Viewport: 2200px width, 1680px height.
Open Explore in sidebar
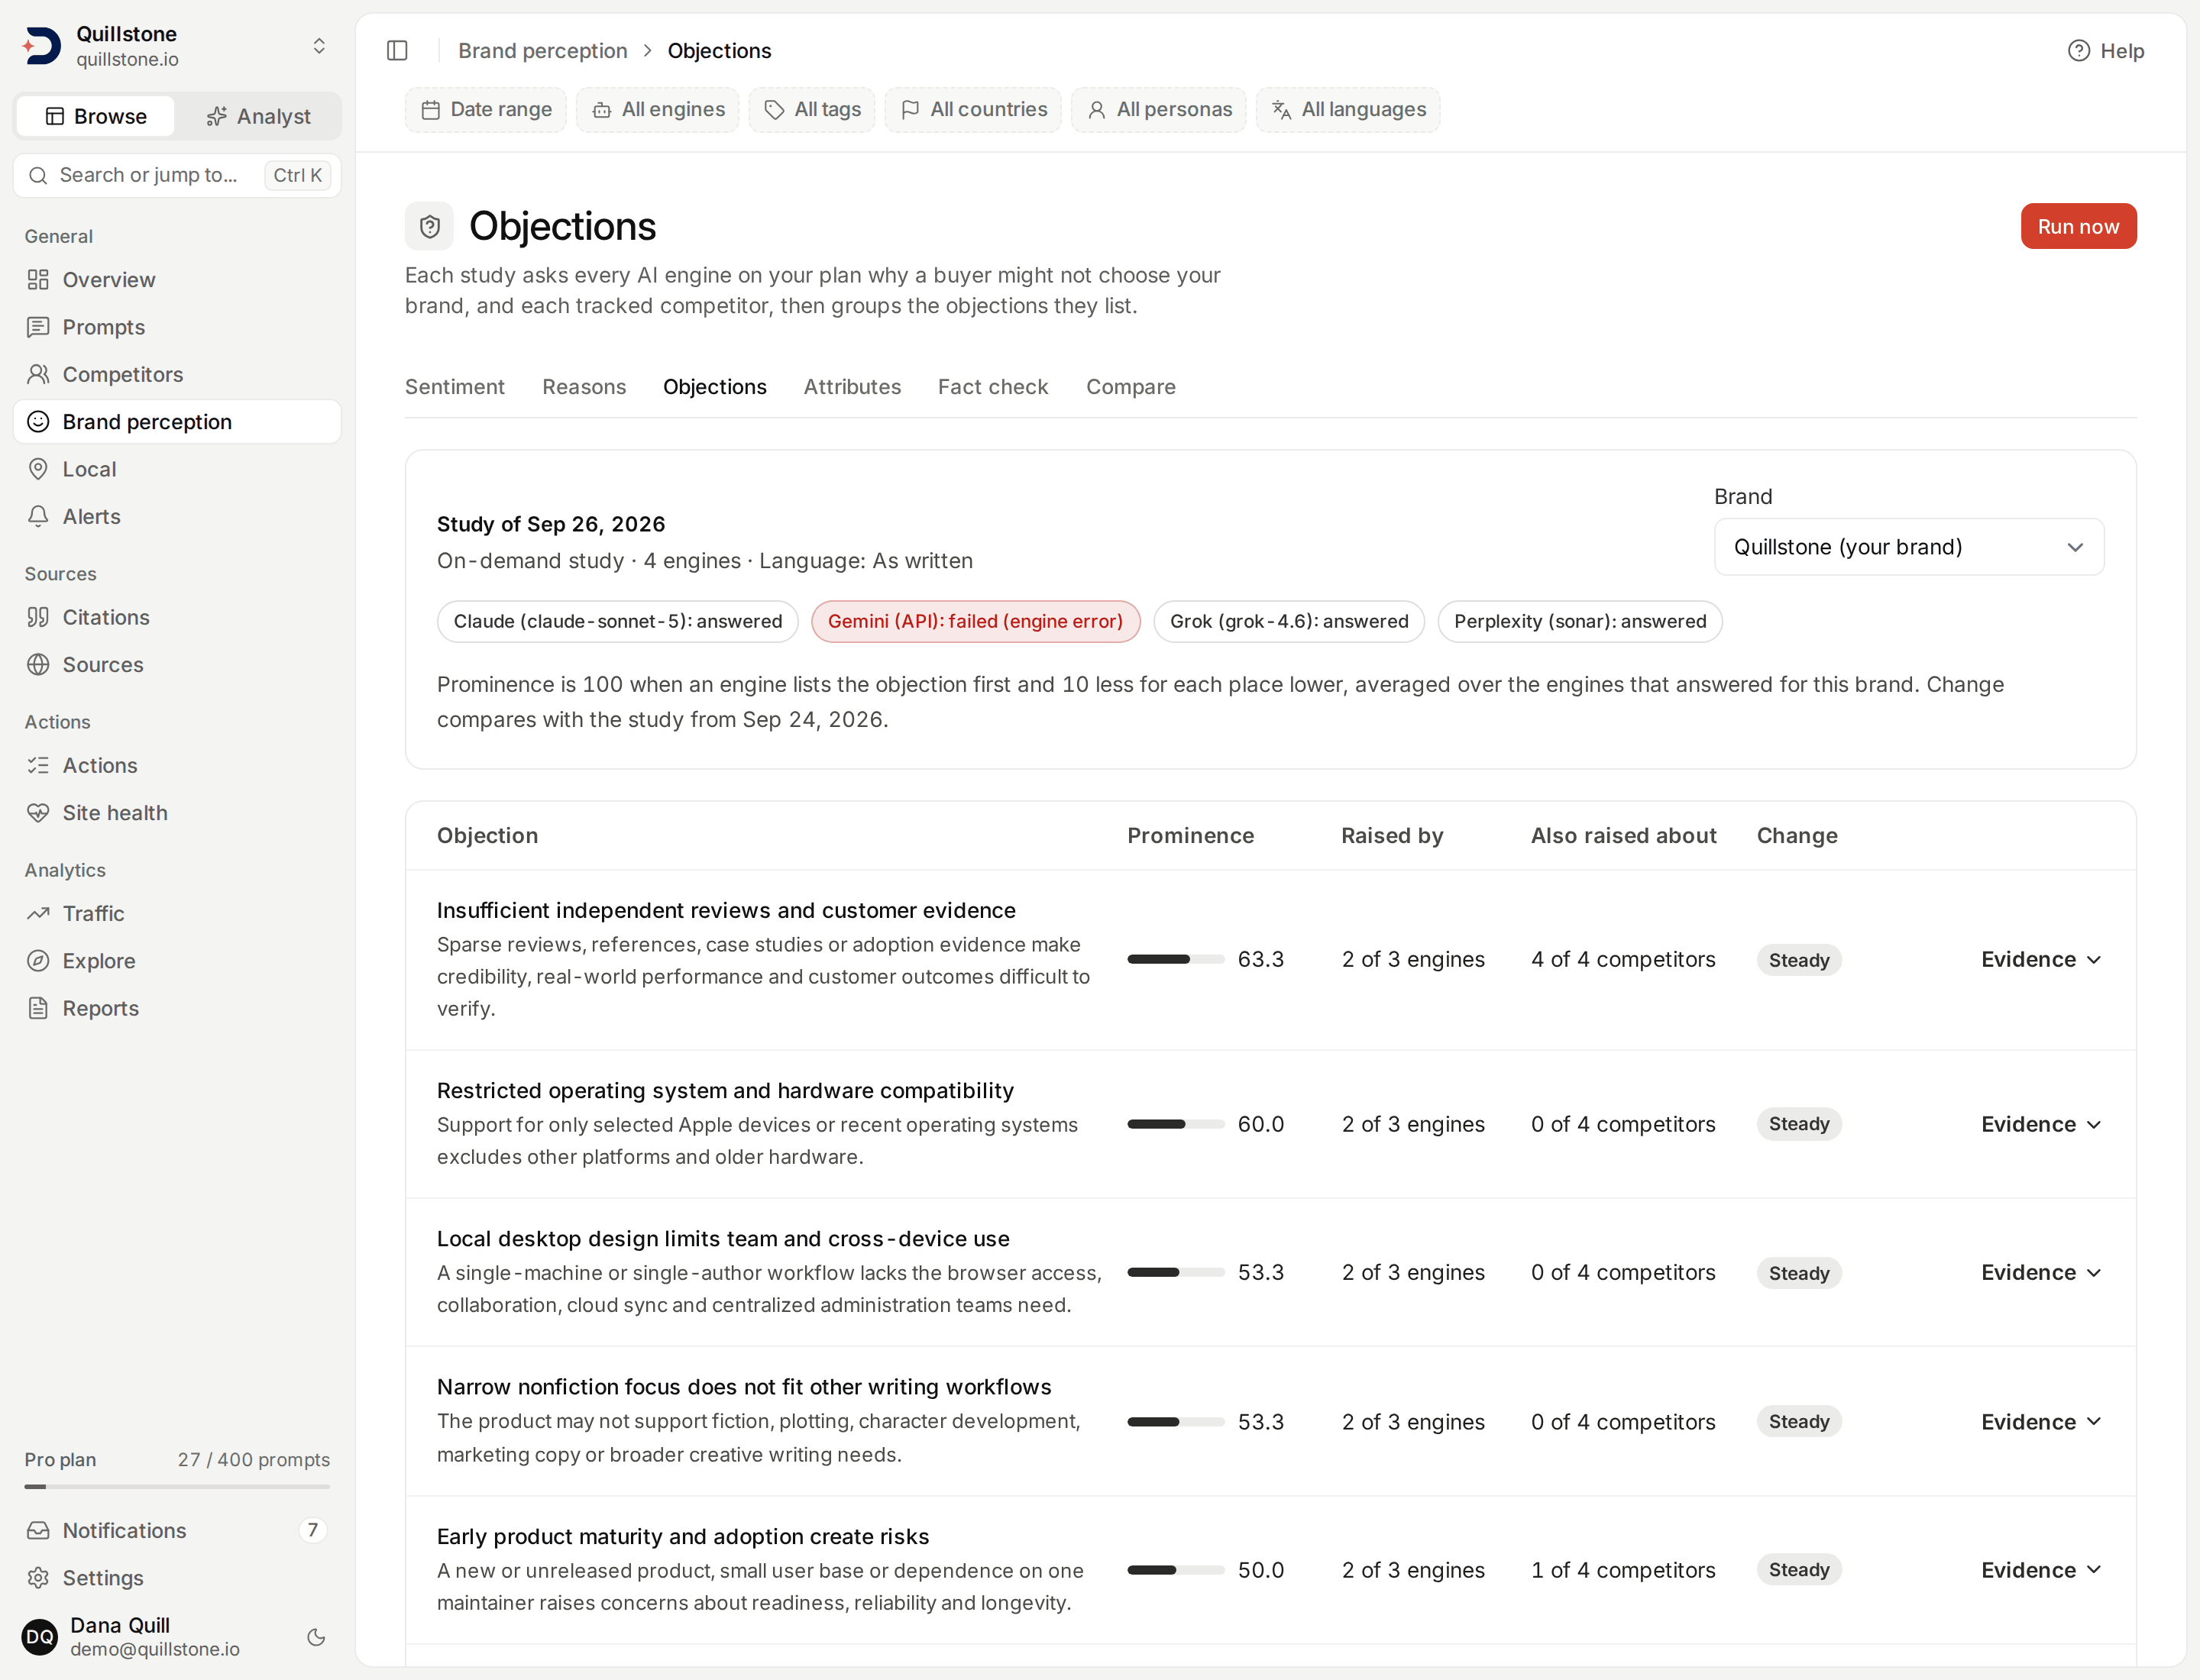pos(177,960)
